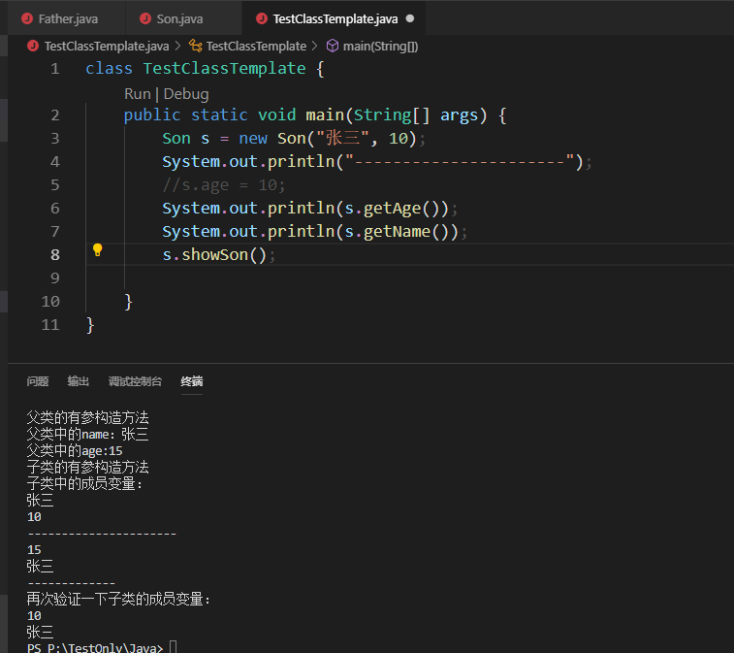This screenshot has width=734, height=653.
Task: Click the Debug CodeLens link above main
Action: click(186, 94)
